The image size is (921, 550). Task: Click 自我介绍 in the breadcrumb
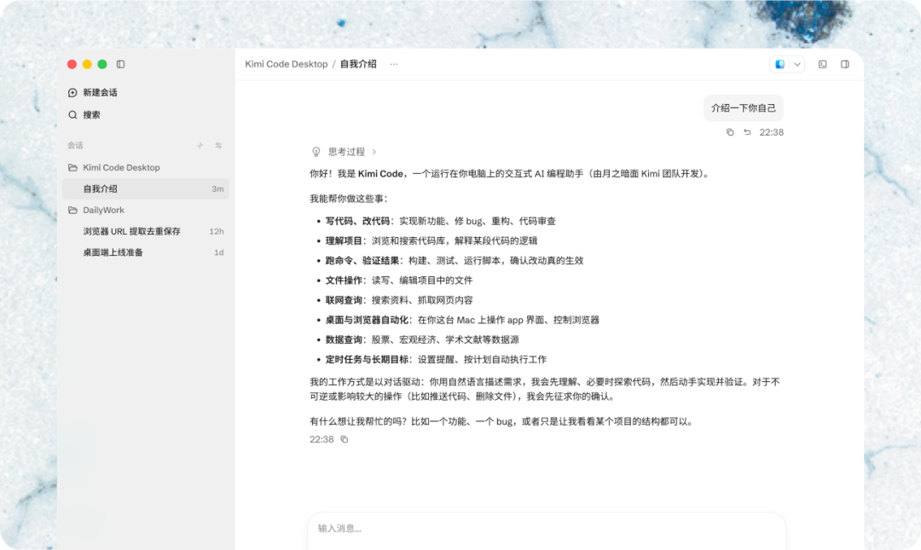click(358, 64)
